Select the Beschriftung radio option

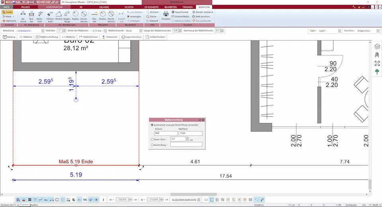tap(152, 145)
